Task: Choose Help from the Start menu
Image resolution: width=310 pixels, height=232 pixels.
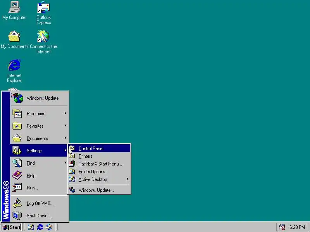Action: [x=40, y=176]
